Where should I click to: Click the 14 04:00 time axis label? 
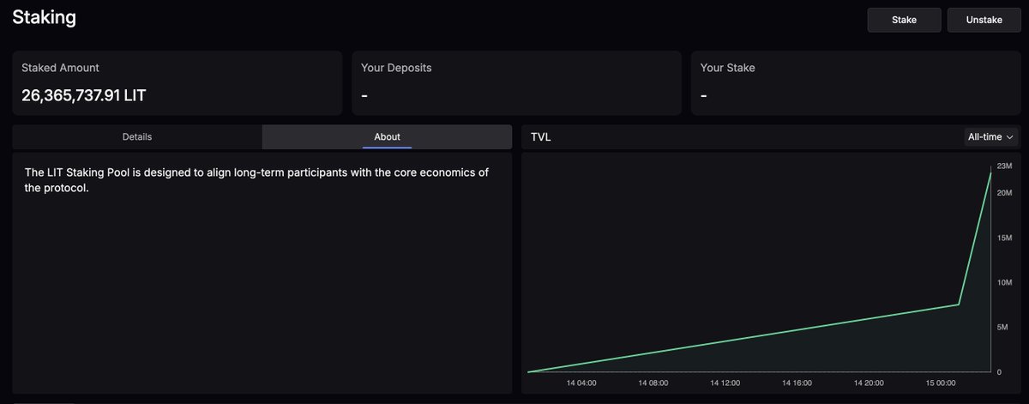pyautogui.click(x=581, y=383)
